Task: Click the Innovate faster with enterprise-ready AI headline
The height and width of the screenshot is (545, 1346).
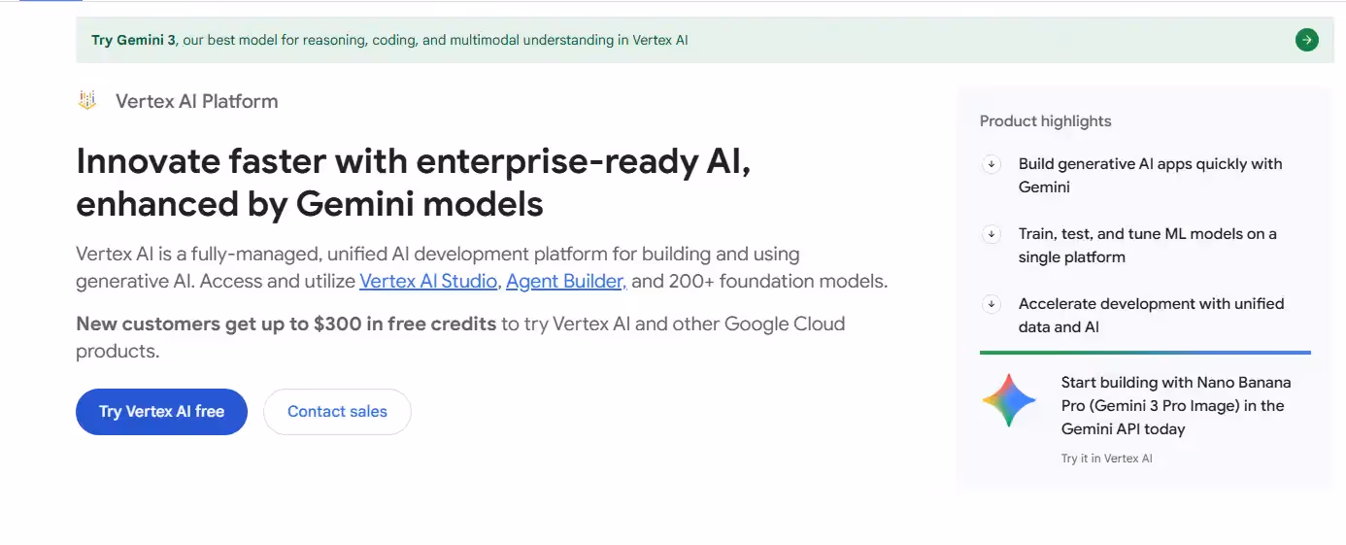Action: [x=414, y=182]
